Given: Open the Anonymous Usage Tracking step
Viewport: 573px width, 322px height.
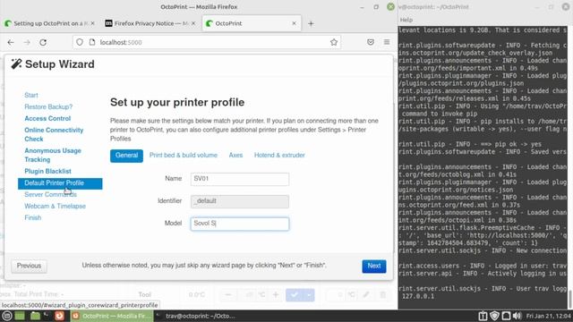Looking at the screenshot, I should [53, 155].
